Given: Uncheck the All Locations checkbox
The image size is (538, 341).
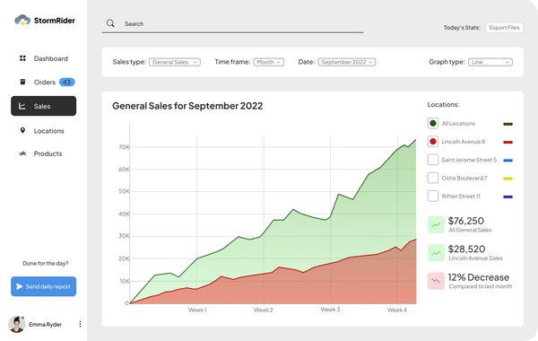Looking at the screenshot, I should pyautogui.click(x=433, y=123).
